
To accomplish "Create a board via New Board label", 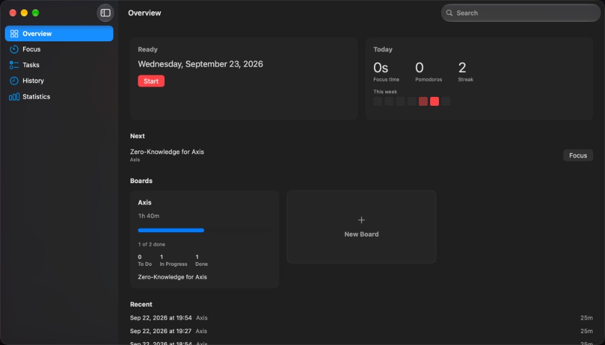I will pyautogui.click(x=361, y=235).
